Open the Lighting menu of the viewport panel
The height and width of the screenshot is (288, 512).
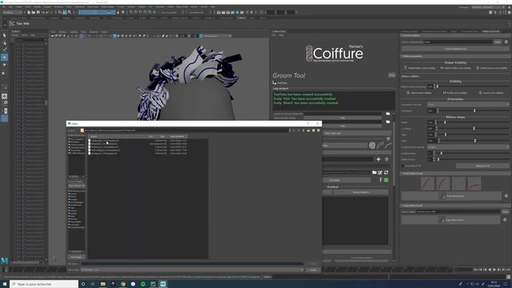pos(74,32)
